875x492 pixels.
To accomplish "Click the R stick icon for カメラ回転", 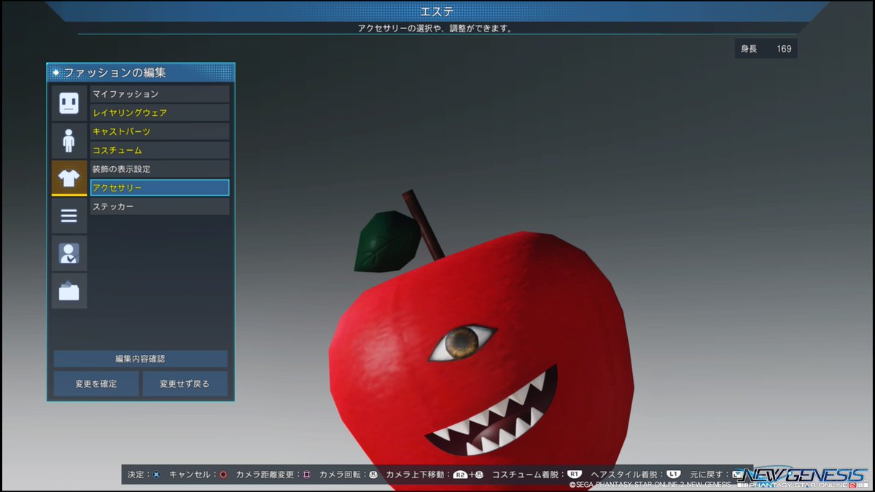I will [x=373, y=475].
